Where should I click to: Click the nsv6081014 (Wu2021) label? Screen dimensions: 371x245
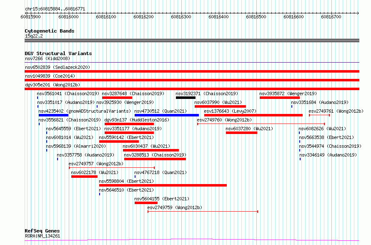tap(70, 137)
